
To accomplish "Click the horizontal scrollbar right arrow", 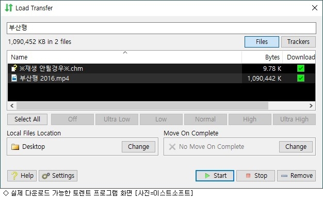I will [x=311, y=105].
